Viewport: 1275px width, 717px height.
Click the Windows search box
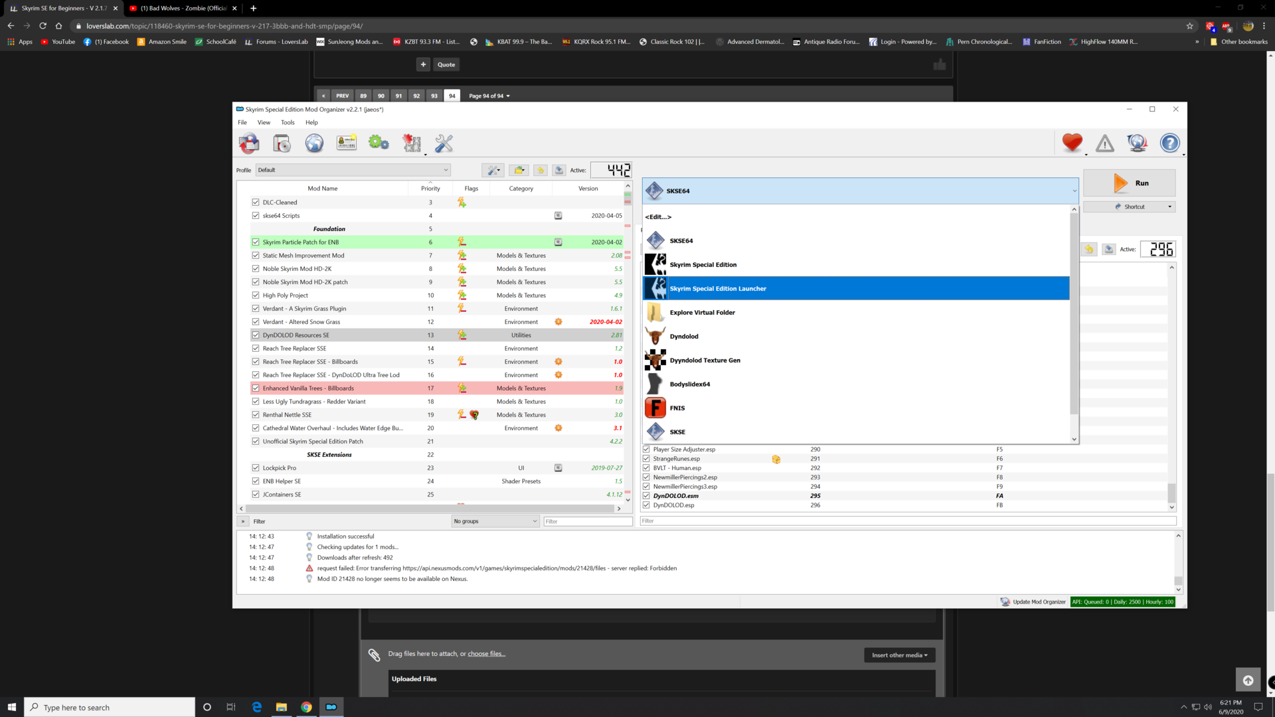point(110,708)
